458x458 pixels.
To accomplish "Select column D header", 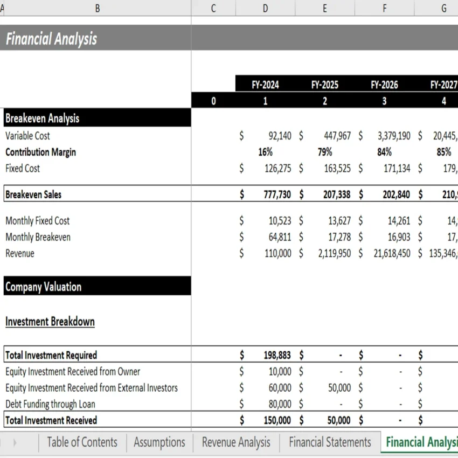I will pos(265,8).
